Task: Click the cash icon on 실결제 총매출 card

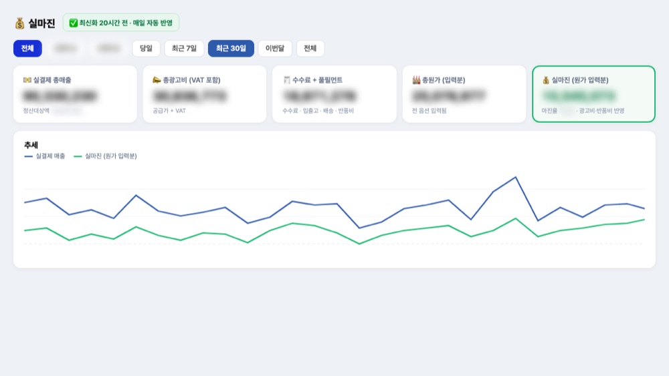Action: point(27,79)
